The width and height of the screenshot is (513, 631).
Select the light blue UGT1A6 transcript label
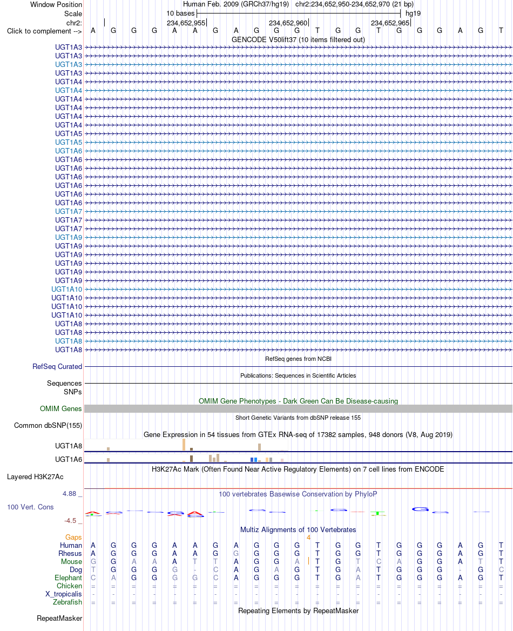point(69,151)
